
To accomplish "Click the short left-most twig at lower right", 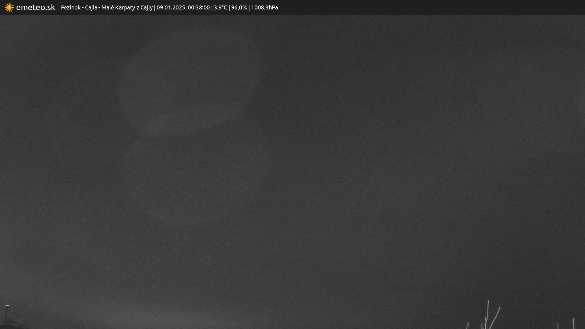I will (x=467, y=326).
